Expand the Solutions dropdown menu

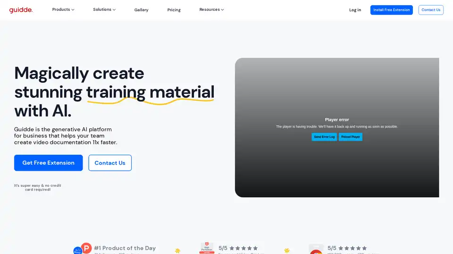104,9
